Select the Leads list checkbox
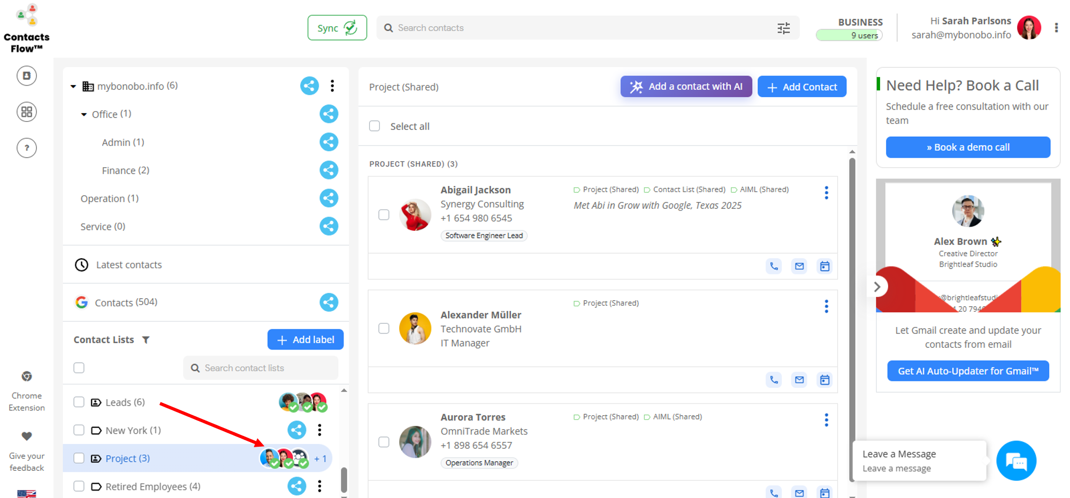The image size is (1070, 498). point(79,402)
